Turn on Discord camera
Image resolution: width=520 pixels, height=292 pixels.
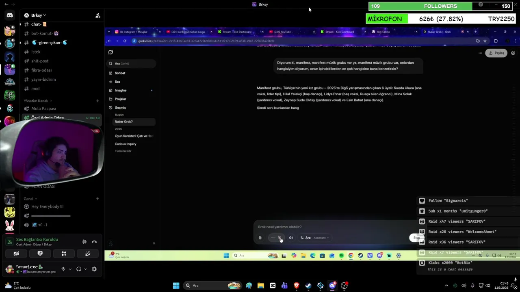point(16,253)
